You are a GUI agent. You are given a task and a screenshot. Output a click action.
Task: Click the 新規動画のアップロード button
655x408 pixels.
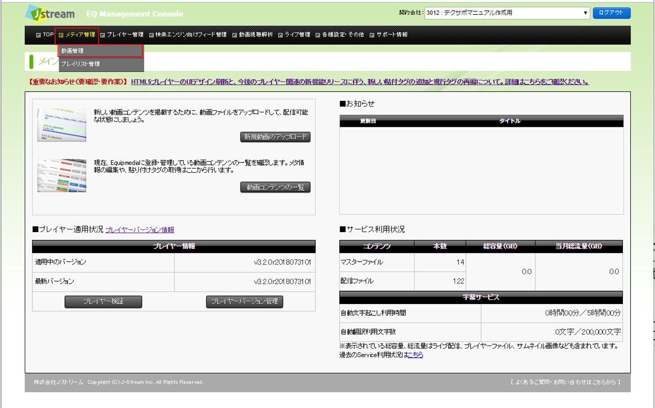coord(275,137)
